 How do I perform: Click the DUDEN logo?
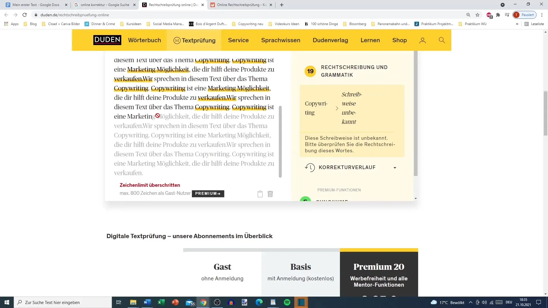click(x=107, y=40)
